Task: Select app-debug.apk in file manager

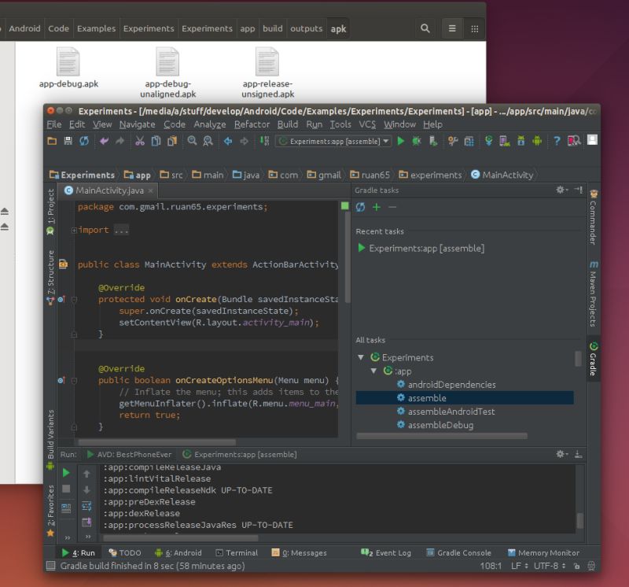Action: click(x=68, y=68)
